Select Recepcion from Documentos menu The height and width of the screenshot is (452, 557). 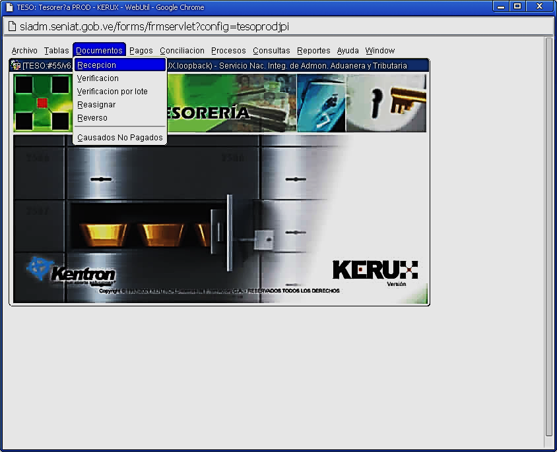119,65
